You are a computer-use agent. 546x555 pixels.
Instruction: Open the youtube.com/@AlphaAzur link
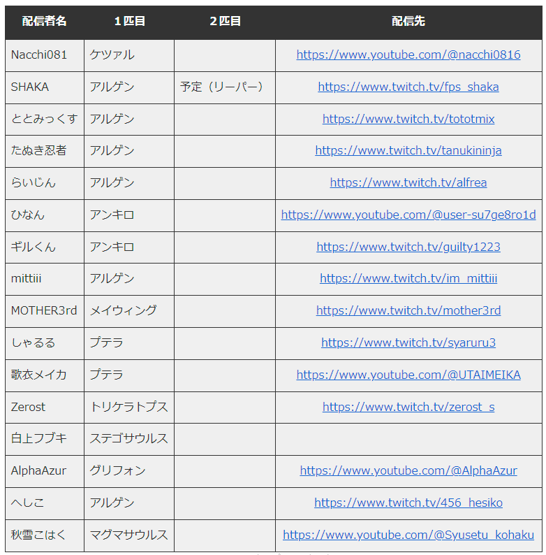coord(408,470)
